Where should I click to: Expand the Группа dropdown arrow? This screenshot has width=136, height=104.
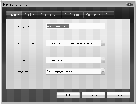tap(103, 60)
